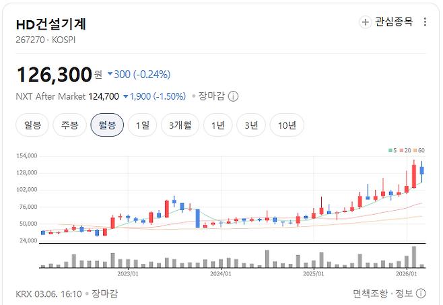Image resolution: width=443 pixels, height=305 pixels.
Task: Open the three-dot more options menu
Action: pos(425,22)
